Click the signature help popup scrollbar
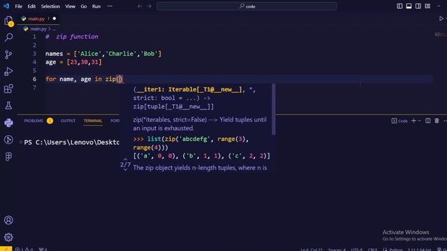The width and height of the screenshot is (447, 251). tap(273, 109)
